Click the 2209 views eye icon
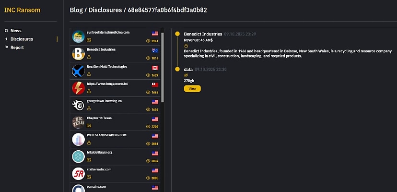Screen dimensions: 397x192 148,127
